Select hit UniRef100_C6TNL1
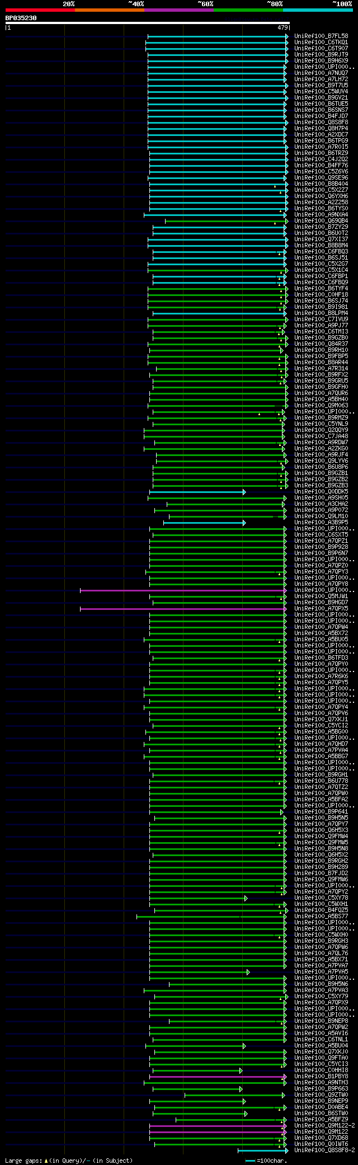The width and height of the screenshot is (358, 1165). (321, 1040)
